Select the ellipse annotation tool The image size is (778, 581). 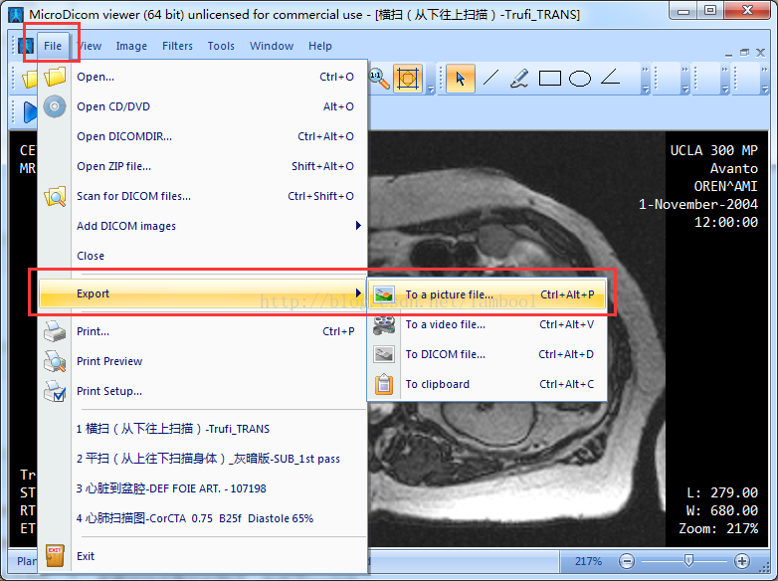pos(580,79)
